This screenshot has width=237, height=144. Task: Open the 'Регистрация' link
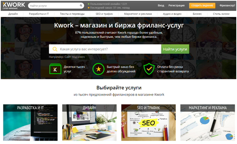(x=177, y=6)
